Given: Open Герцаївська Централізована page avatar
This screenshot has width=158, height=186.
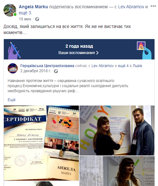Looking at the screenshot, I should click(x=13, y=68).
